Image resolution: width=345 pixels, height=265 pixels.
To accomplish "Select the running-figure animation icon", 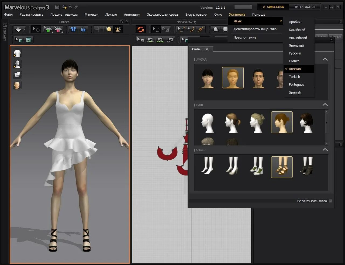I will point(98,29).
